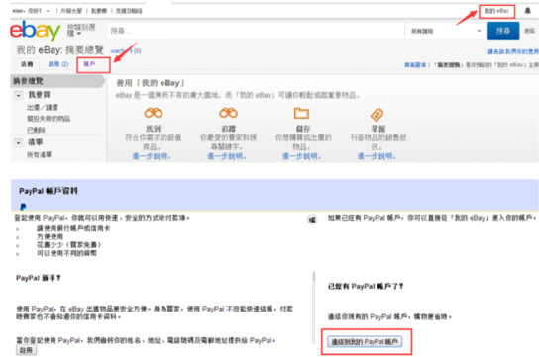
Task: Focus the eBay search input field
Action: (x=256, y=31)
